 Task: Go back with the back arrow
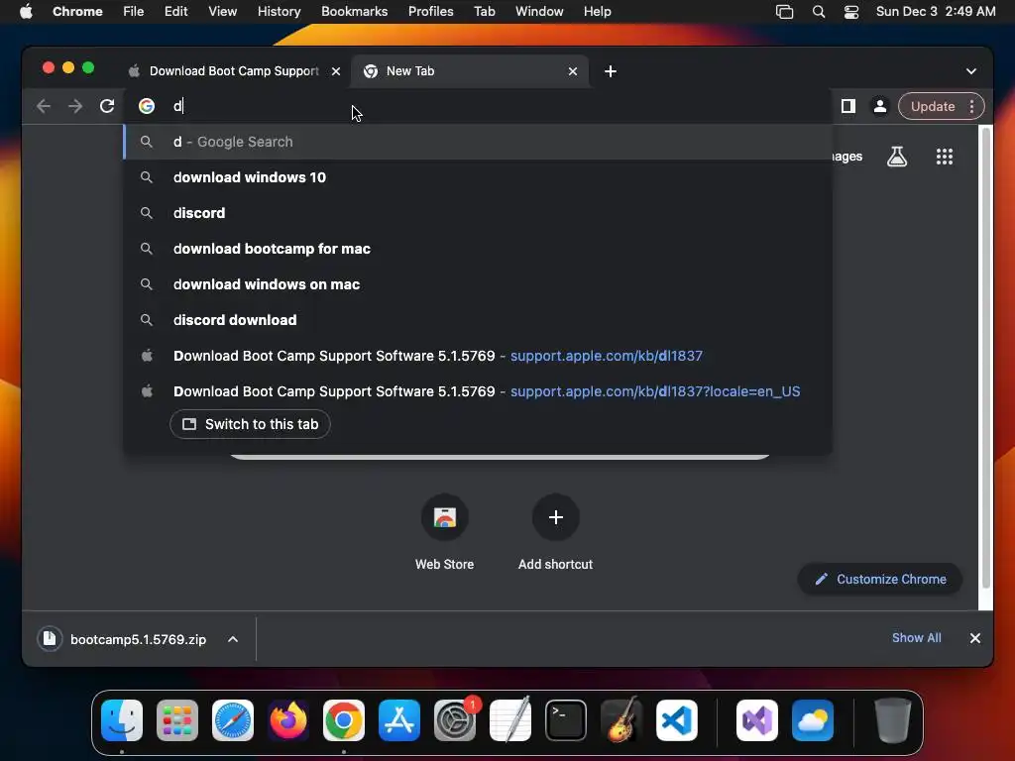[x=44, y=106]
